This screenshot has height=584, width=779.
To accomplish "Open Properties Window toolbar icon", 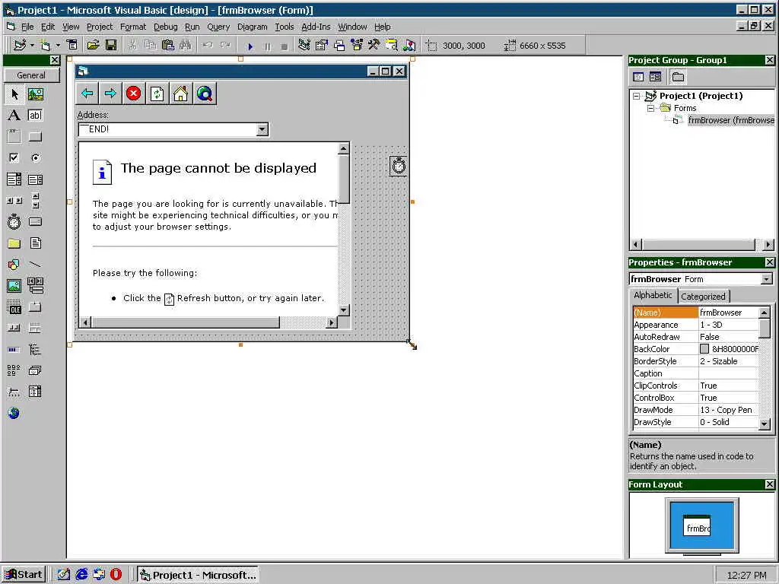I will (x=322, y=46).
